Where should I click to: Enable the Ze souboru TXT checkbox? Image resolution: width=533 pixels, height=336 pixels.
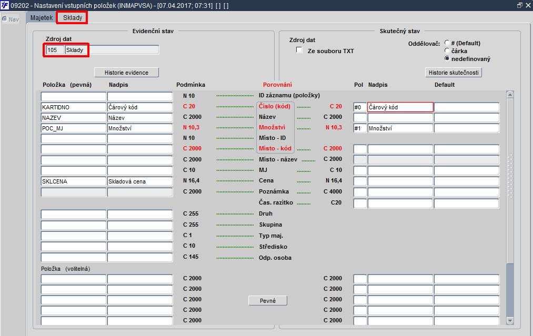pos(299,50)
